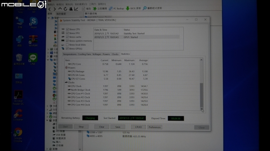
Task: Enable the Stress local disks checkbox
Action: [67, 44]
